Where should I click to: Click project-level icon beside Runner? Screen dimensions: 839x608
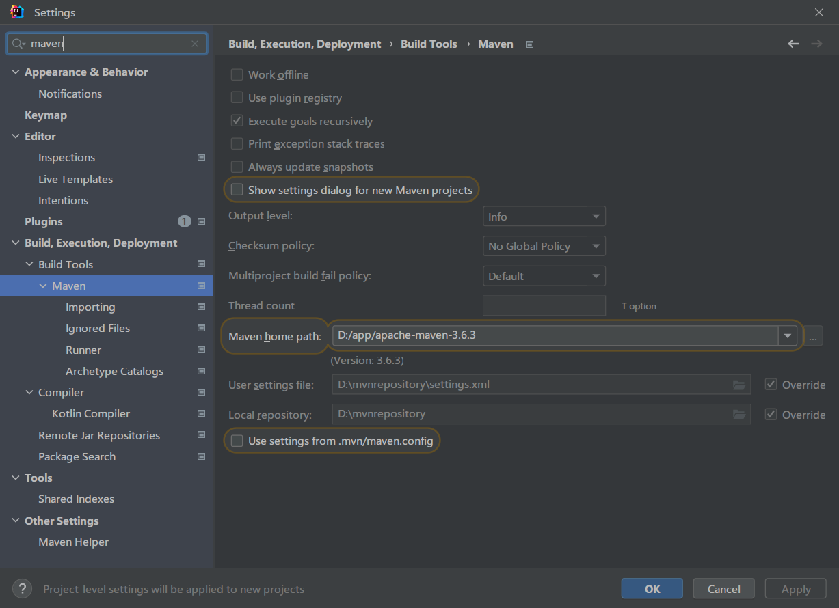click(x=201, y=350)
